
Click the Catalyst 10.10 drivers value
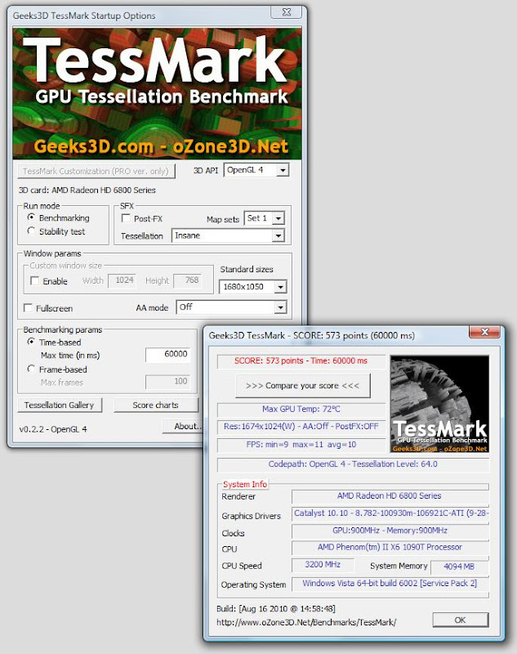tap(390, 513)
